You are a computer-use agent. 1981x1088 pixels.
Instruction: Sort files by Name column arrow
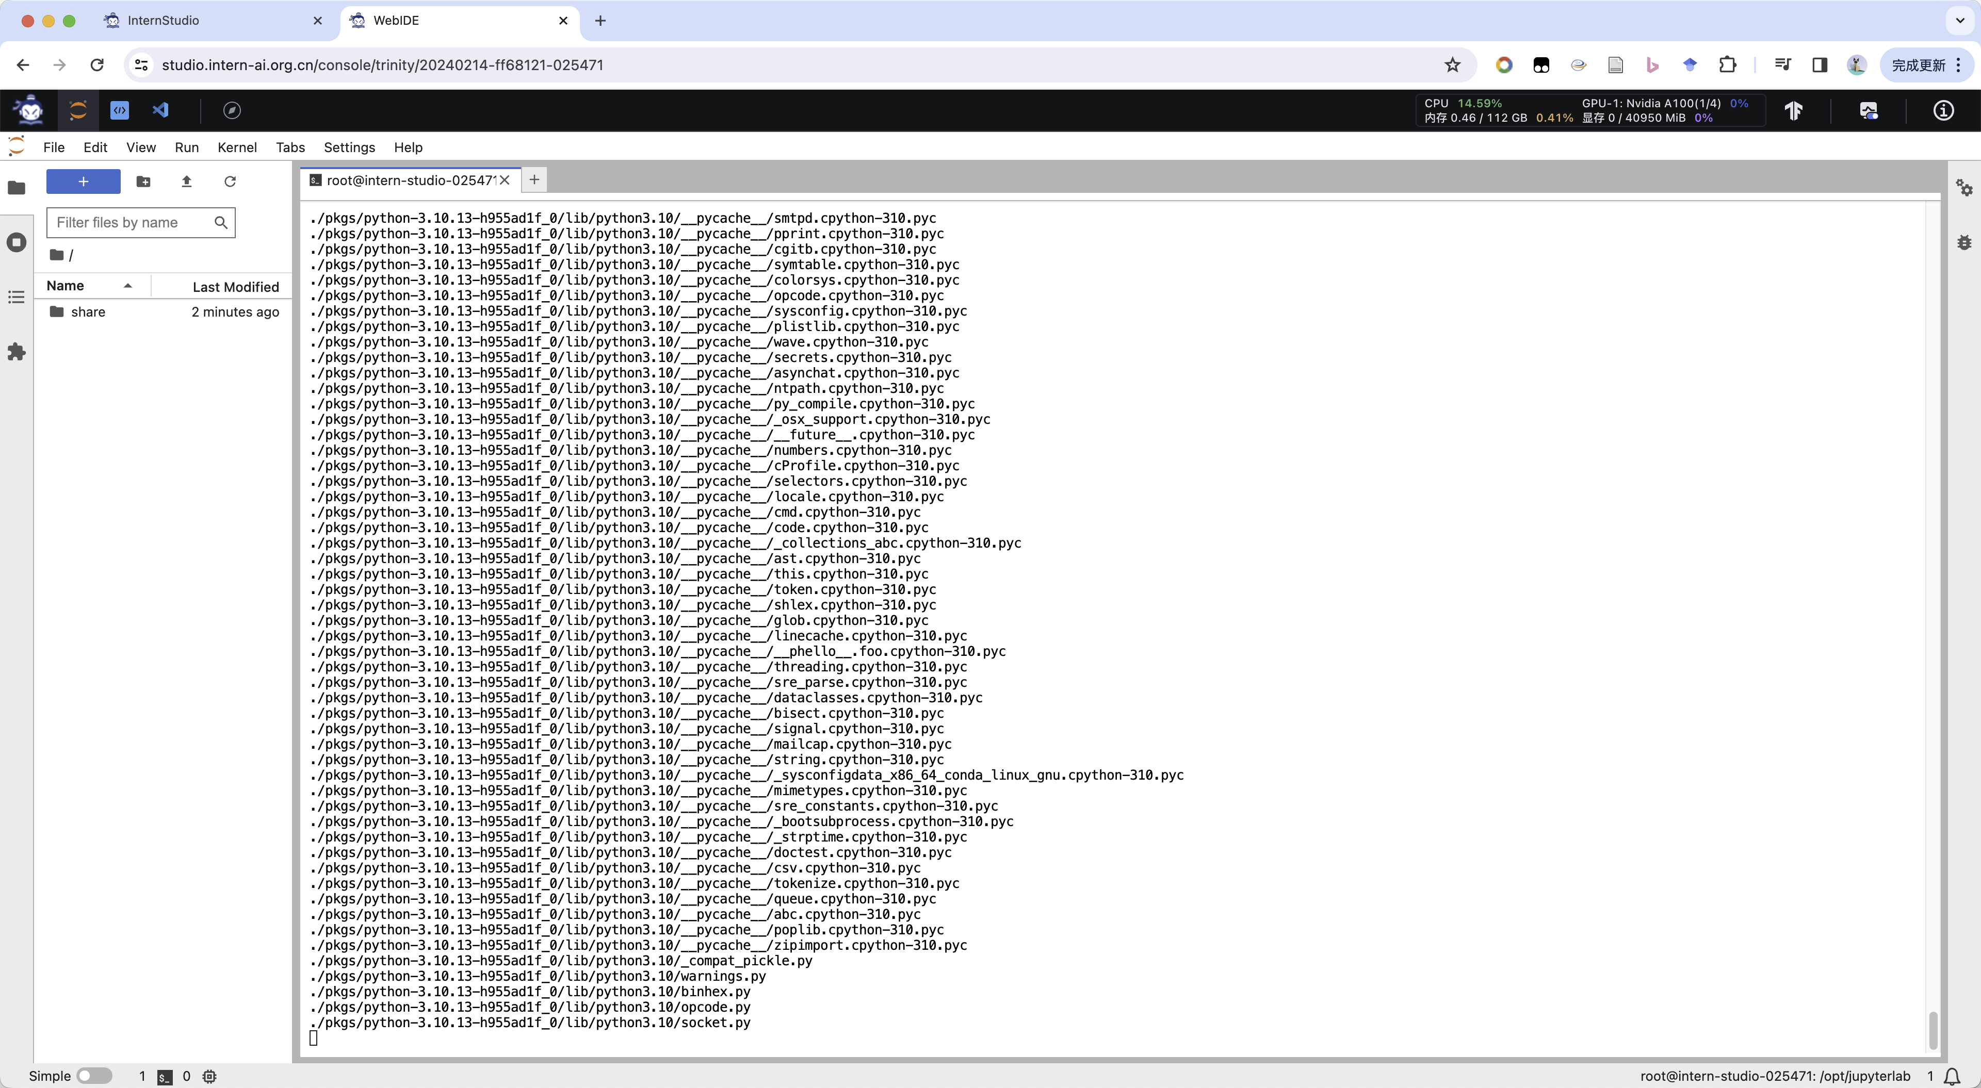pos(127,286)
